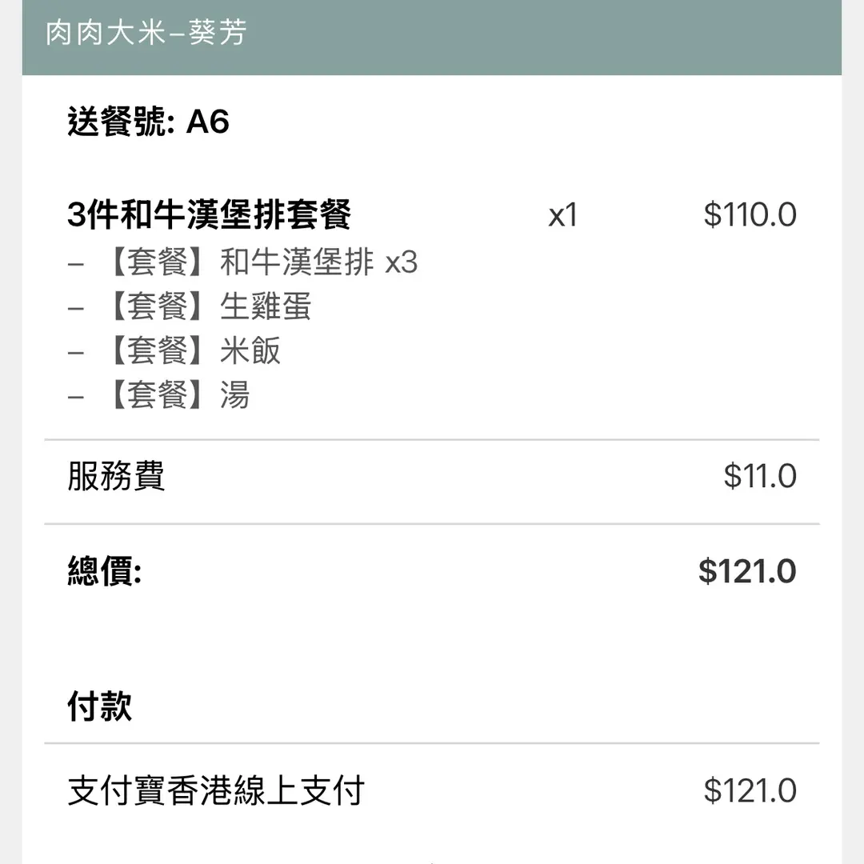Select the 【套餐】生雞蛋 line
This screenshot has height=864, width=864.
(210, 306)
